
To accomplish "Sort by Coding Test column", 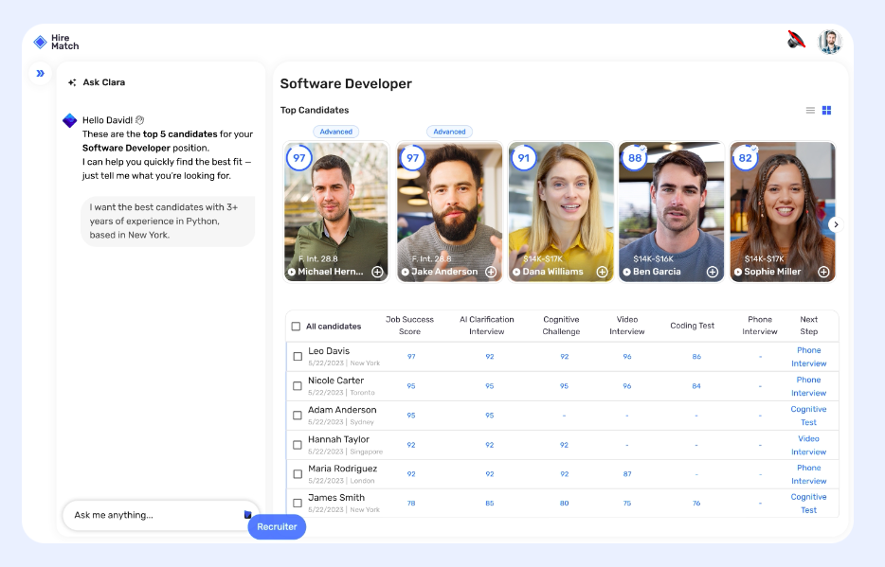I will tap(692, 326).
